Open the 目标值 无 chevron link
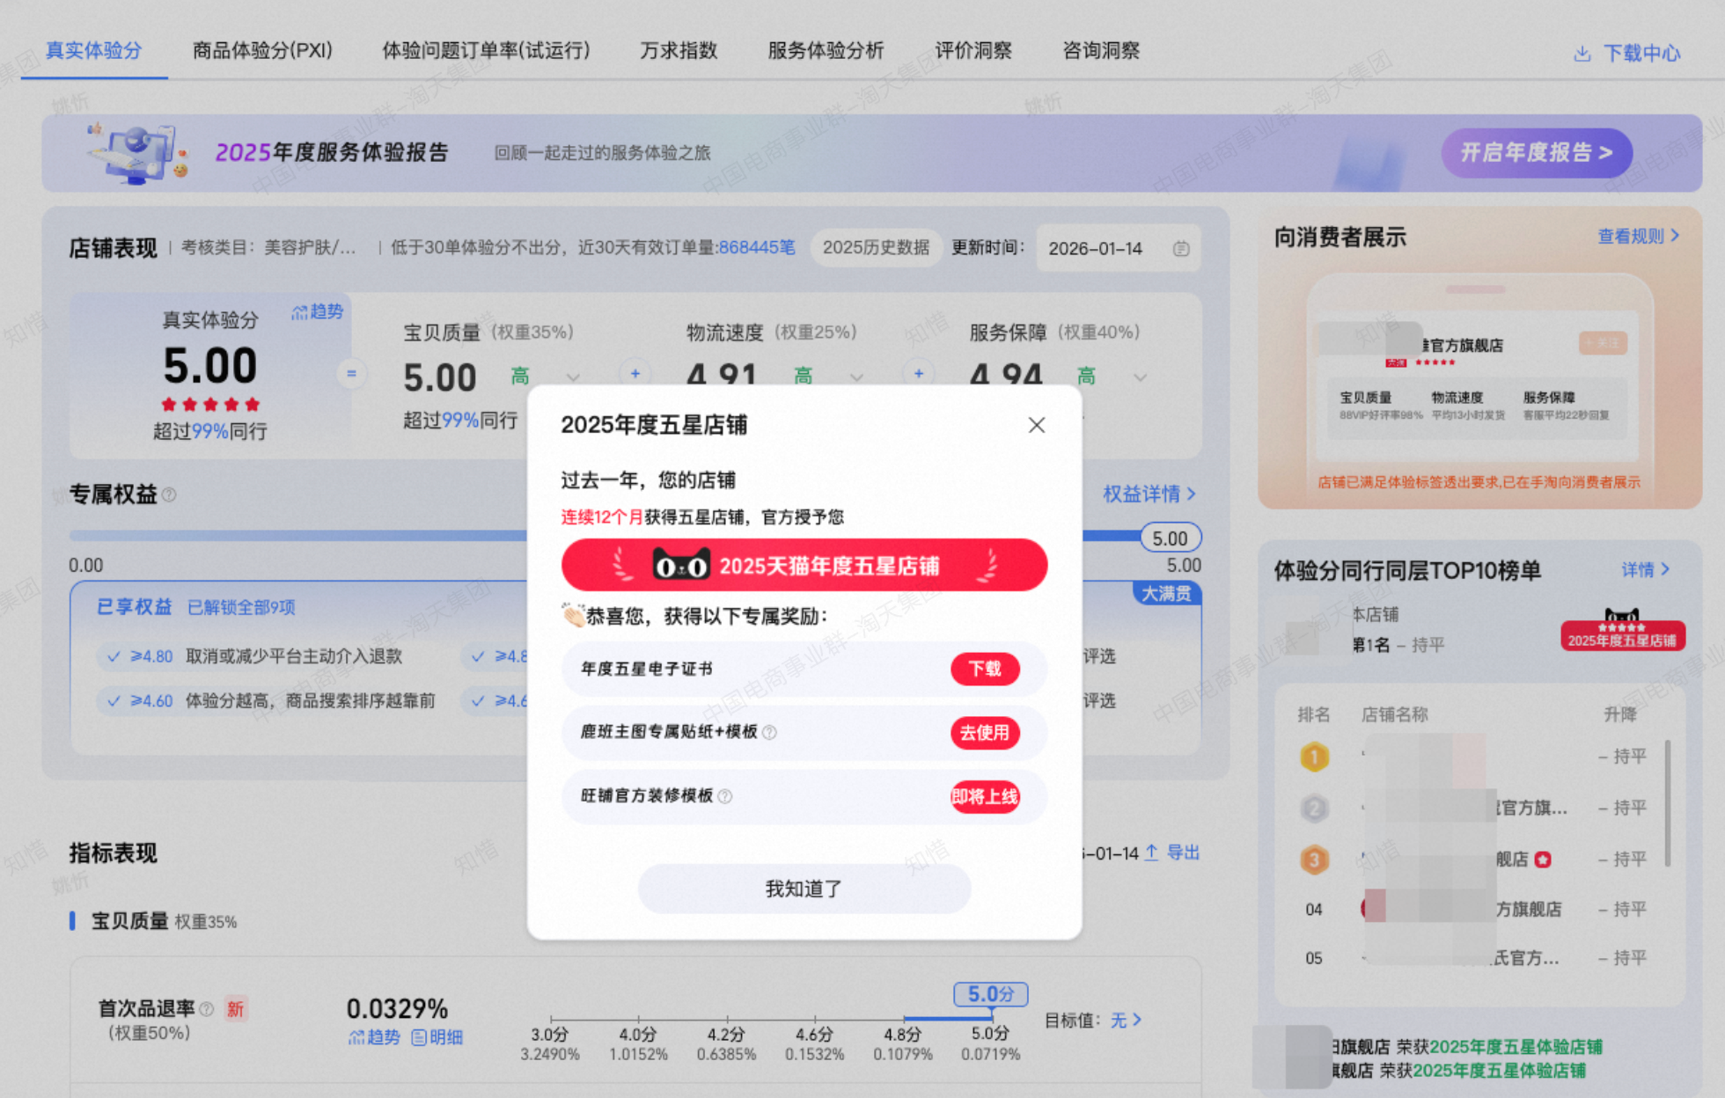This screenshot has width=1725, height=1098. point(1126,1020)
